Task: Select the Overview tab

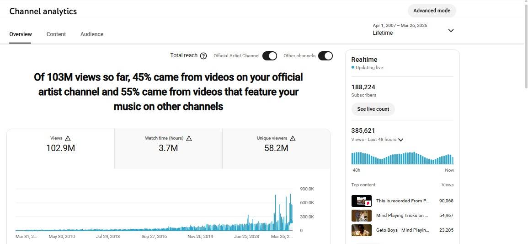Action: tap(21, 34)
